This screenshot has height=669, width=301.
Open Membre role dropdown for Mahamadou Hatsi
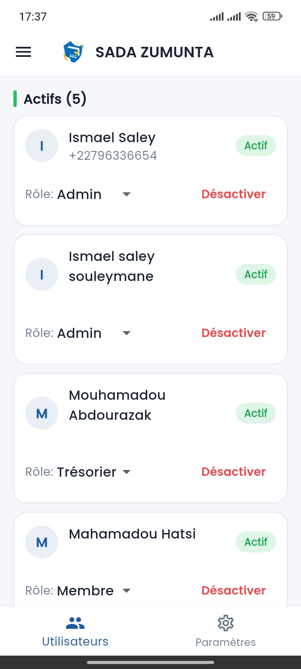pyautogui.click(x=126, y=591)
